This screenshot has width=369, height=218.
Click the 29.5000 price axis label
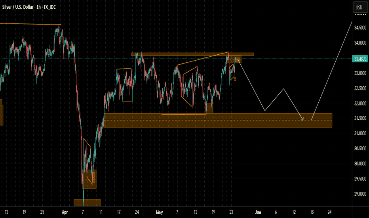(360, 179)
